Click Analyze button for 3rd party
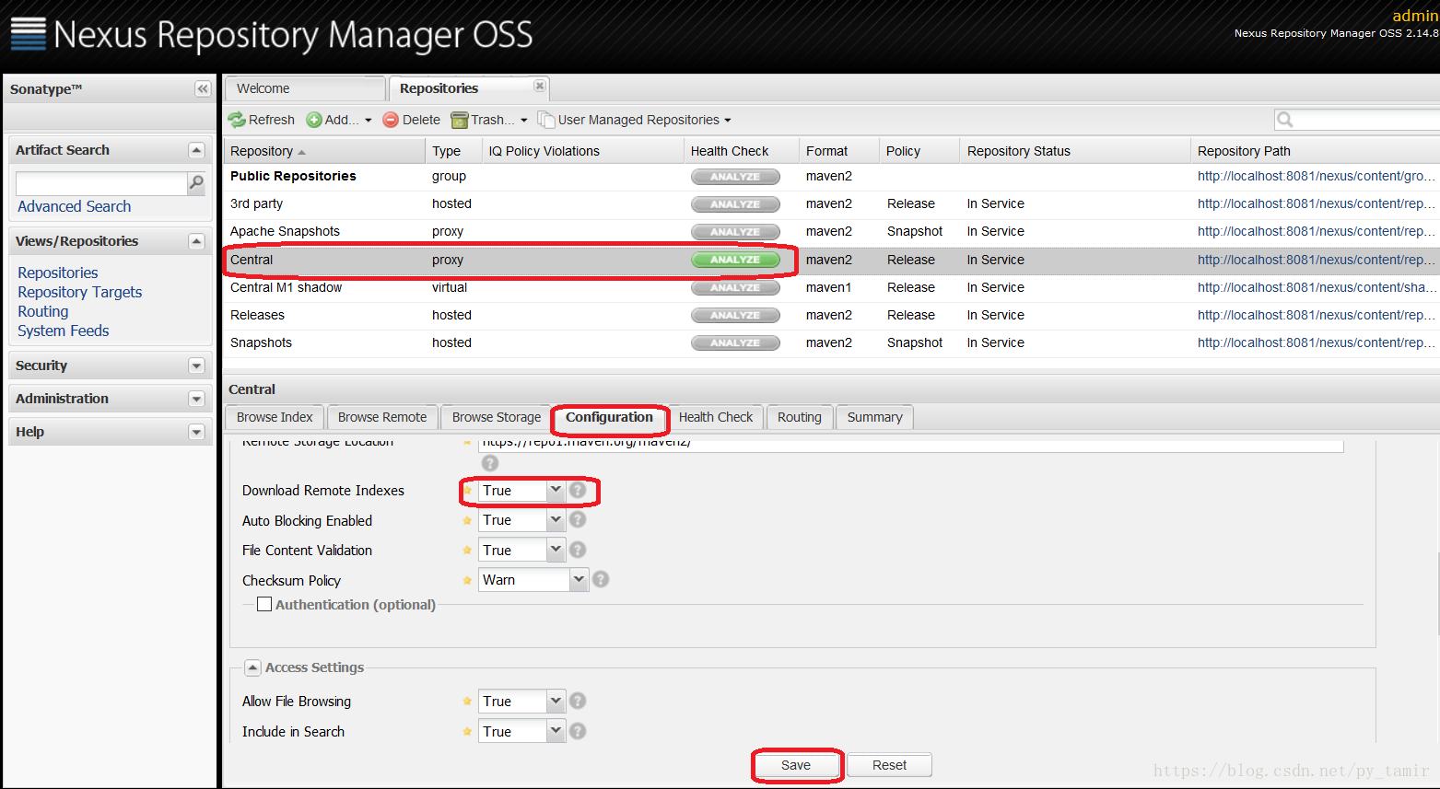1440x789 pixels. [735, 204]
